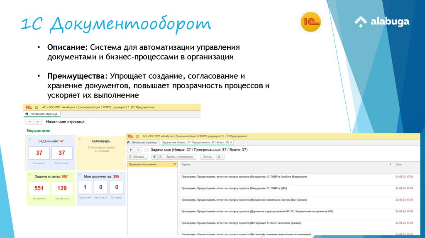
Task: Close the Задачи мне tab with its X
Action: (x=231, y=142)
